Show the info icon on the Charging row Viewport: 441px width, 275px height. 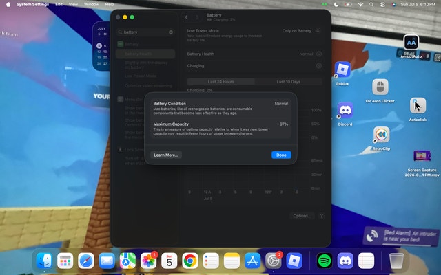(318, 66)
